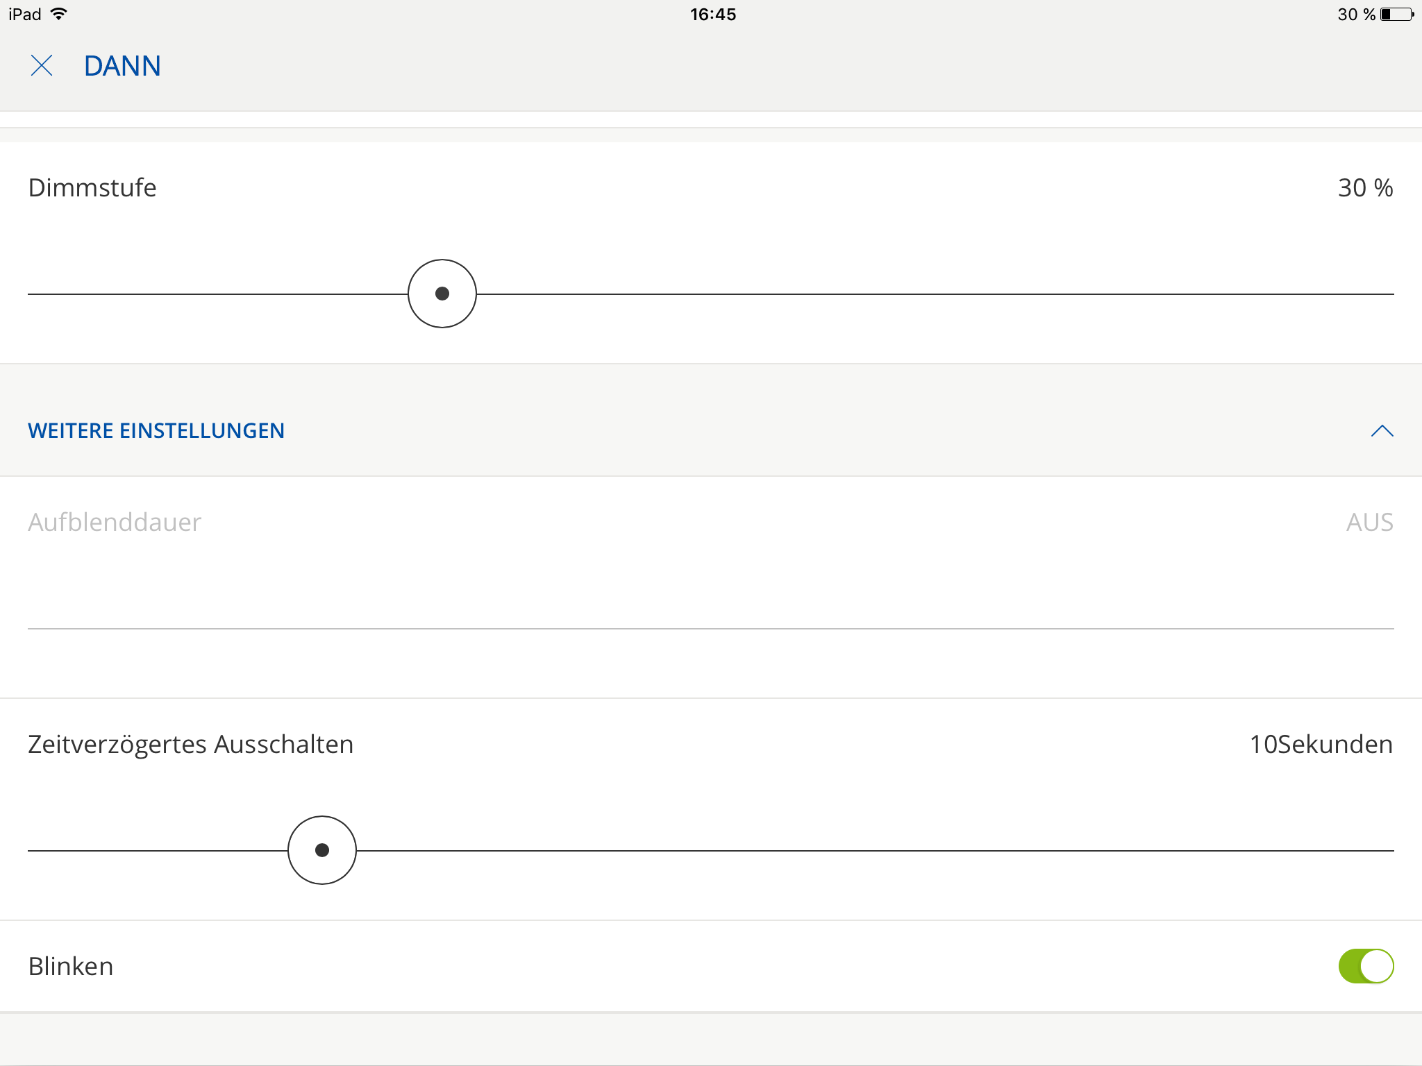Tap the Dimmstufe label
1422x1066 pixels.
(92, 188)
